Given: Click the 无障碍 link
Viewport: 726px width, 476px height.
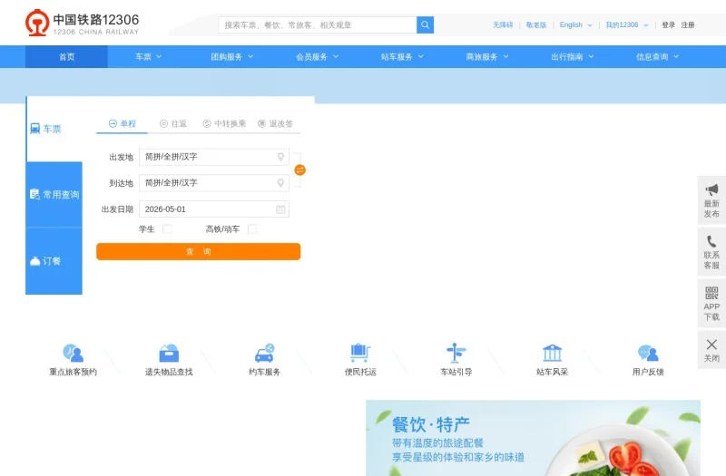Looking at the screenshot, I should [503, 25].
